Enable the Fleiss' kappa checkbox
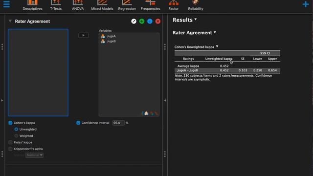The height and width of the screenshot is (176, 313). [x=10, y=142]
